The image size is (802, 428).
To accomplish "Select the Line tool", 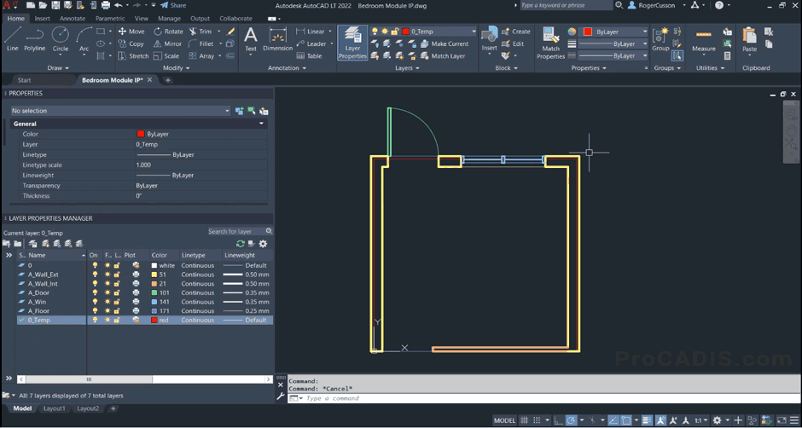I will [x=13, y=39].
